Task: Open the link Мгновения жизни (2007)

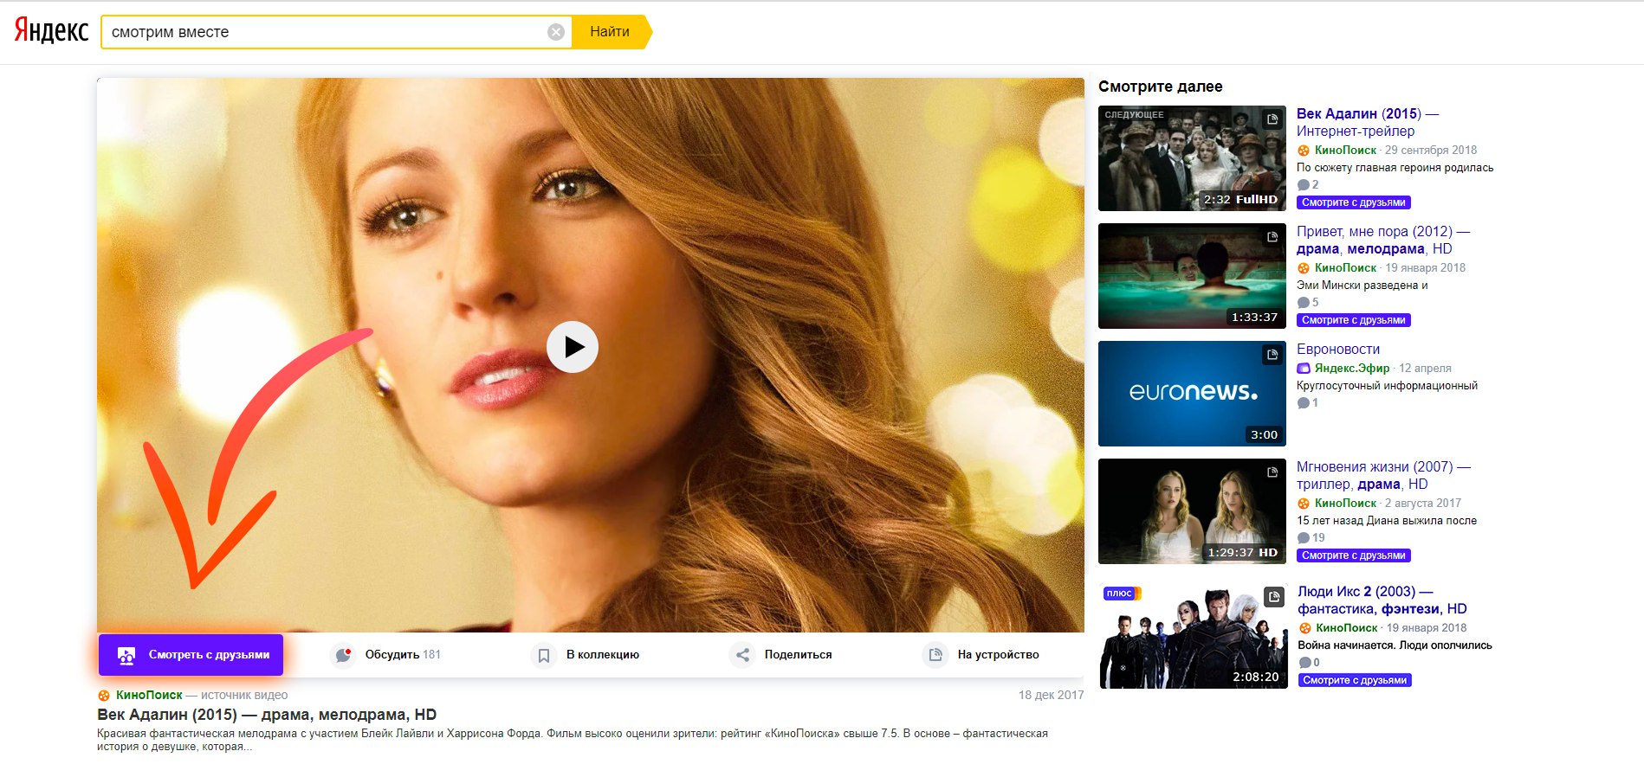Action: point(1383,475)
